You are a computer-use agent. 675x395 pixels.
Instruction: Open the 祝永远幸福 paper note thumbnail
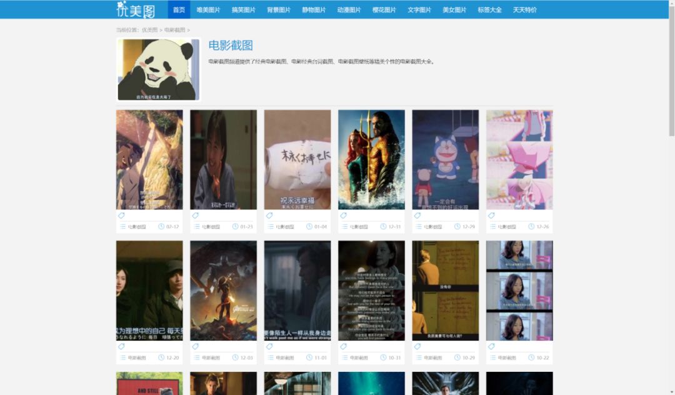click(297, 159)
